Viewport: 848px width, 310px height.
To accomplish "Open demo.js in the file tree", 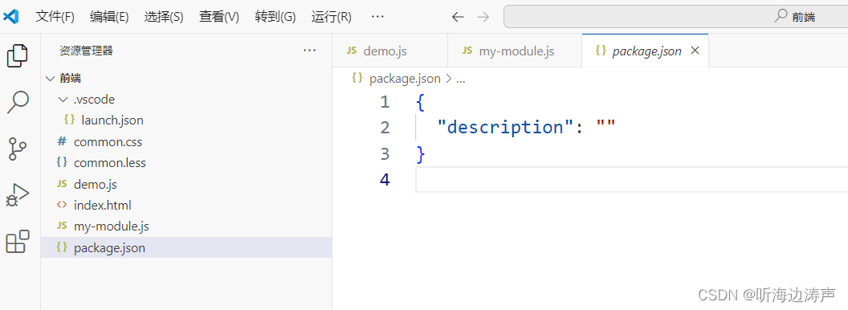I will click(186, 185).
